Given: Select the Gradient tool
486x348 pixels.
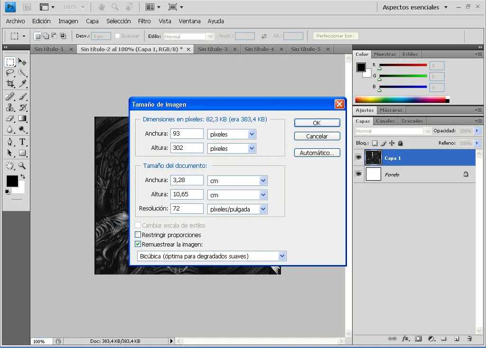Looking at the screenshot, I should click(x=22, y=118).
